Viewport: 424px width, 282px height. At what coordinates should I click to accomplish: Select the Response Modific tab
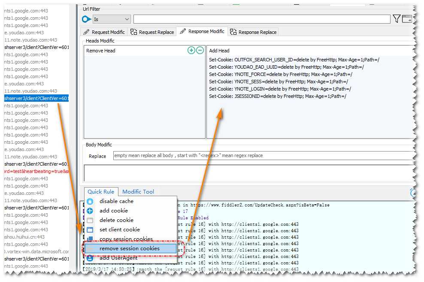tap(202, 31)
